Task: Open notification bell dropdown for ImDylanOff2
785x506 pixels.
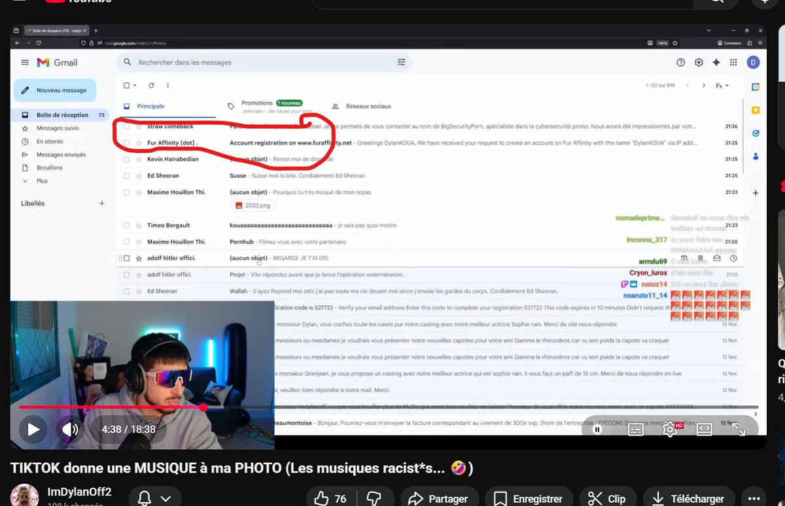Action: pyautogui.click(x=156, y=499)
